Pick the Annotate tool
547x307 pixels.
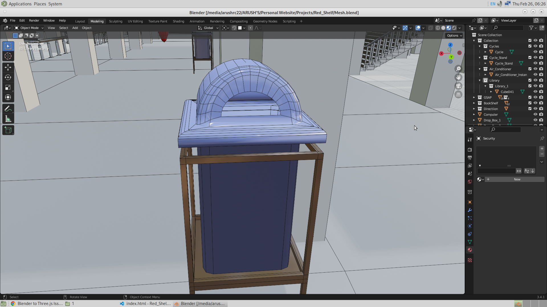coord(8,109)
